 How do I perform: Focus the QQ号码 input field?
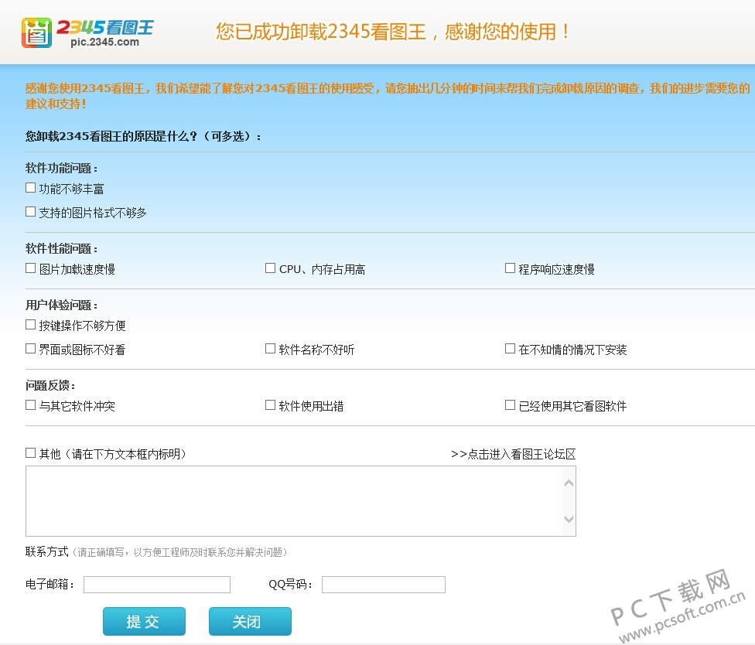(383, 585)
